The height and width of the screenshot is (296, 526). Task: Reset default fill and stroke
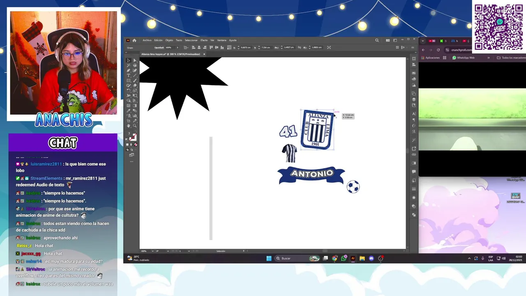coord(127,139)
